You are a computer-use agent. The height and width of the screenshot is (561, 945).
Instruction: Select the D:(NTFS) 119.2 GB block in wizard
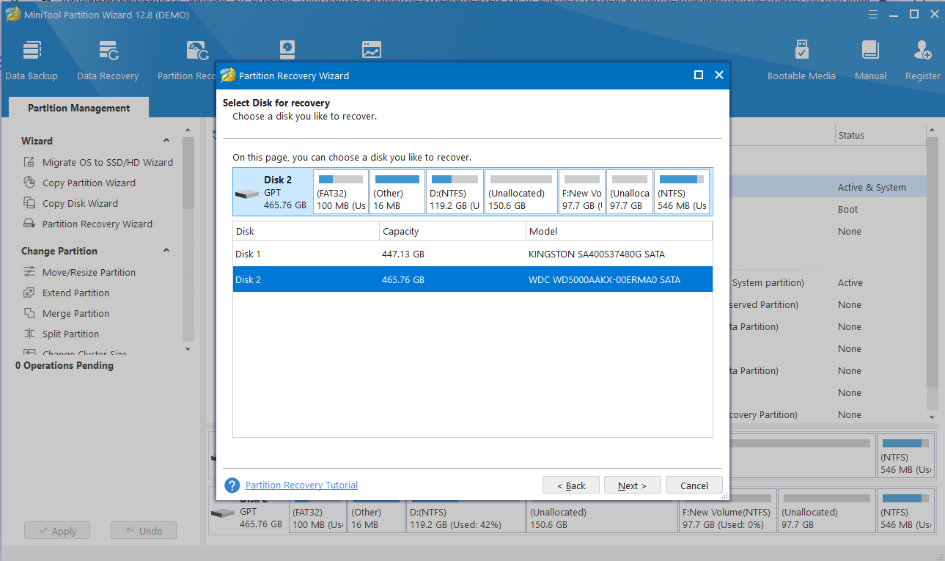click(455, 192)
